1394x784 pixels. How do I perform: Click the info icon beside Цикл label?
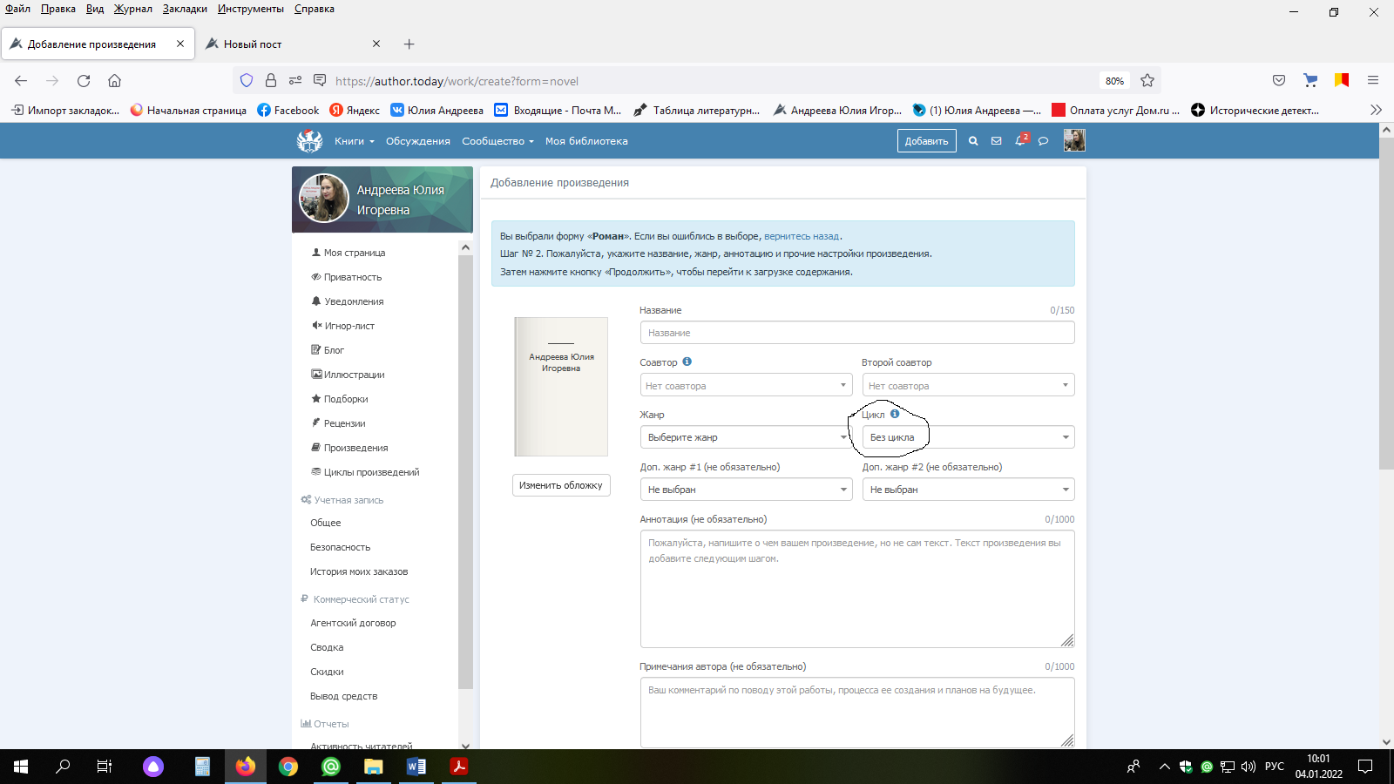pos(895,414)
